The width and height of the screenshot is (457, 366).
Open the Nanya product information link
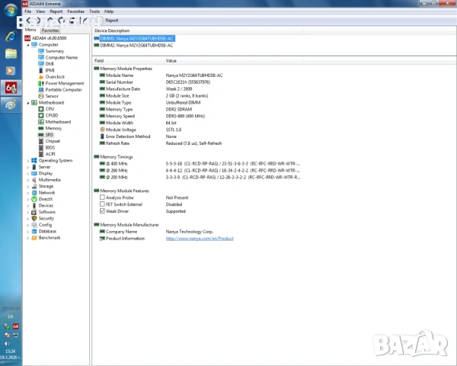pos(200,239)
